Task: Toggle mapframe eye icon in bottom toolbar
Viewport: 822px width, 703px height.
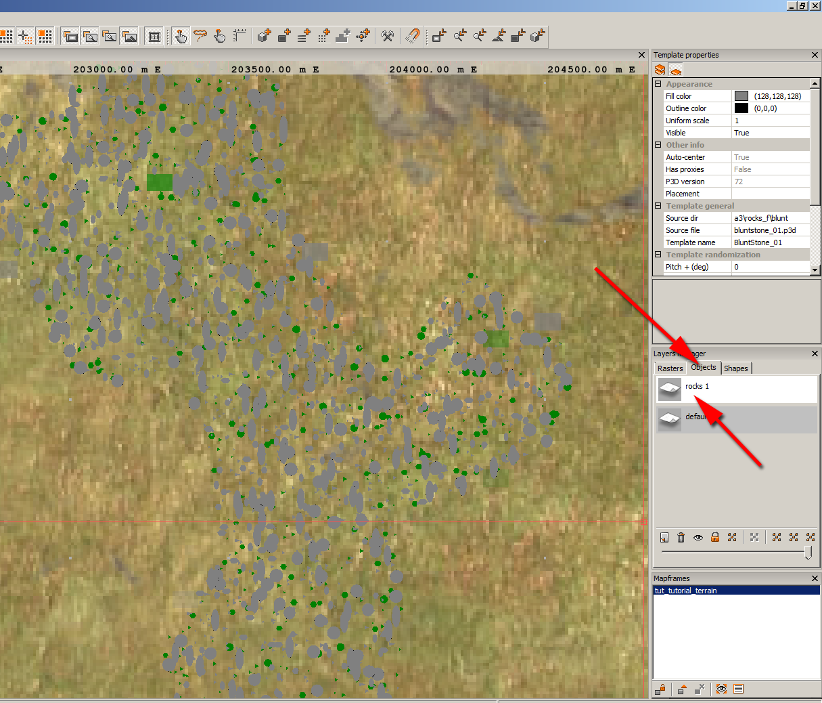Action: tap(721, 689)
